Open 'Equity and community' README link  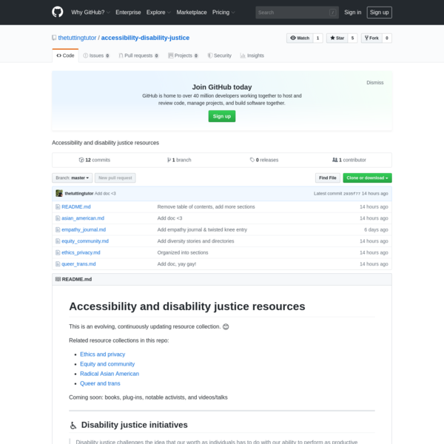pos(107,364)
